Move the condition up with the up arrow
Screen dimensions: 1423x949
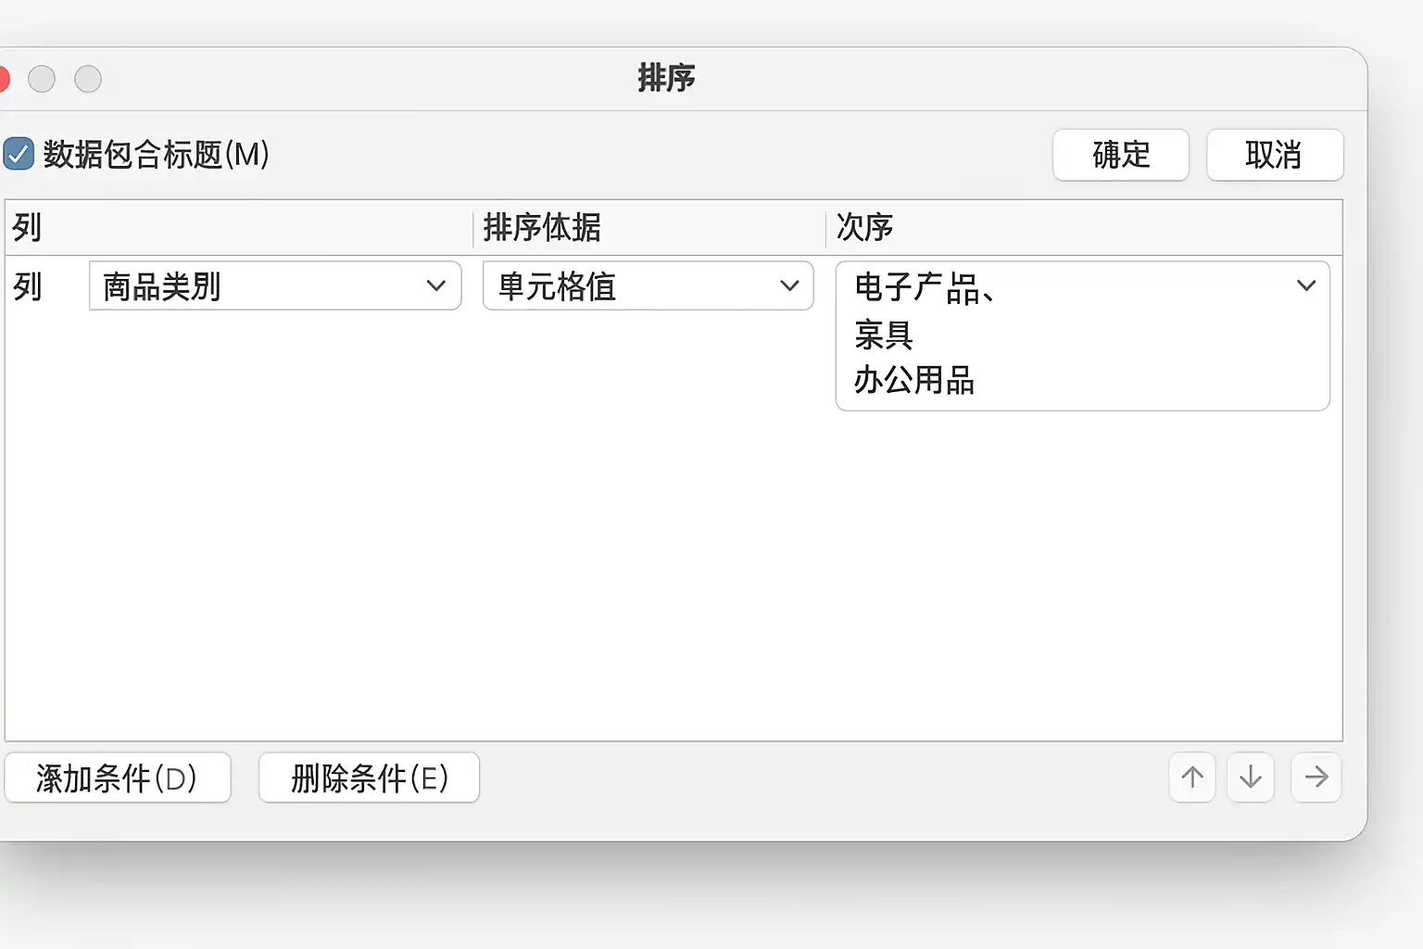(x=1192, y=777)
